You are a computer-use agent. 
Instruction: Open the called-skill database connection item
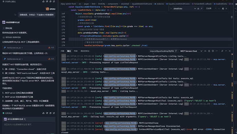[x=11, y=37]
